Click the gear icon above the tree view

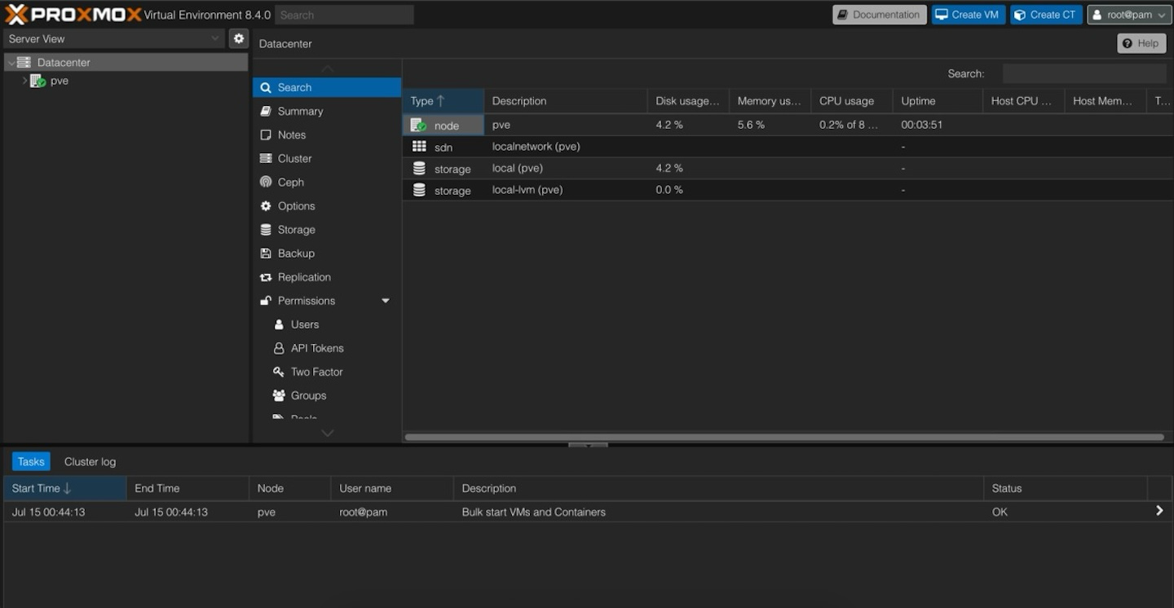coord(238,37)
